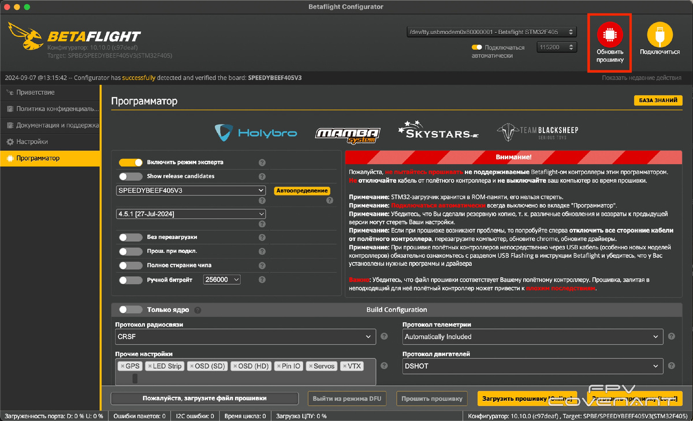Screen dimensions: 693x421
Task: Disable the Включить режим эксперта switch
Action: tap(131, 163)
